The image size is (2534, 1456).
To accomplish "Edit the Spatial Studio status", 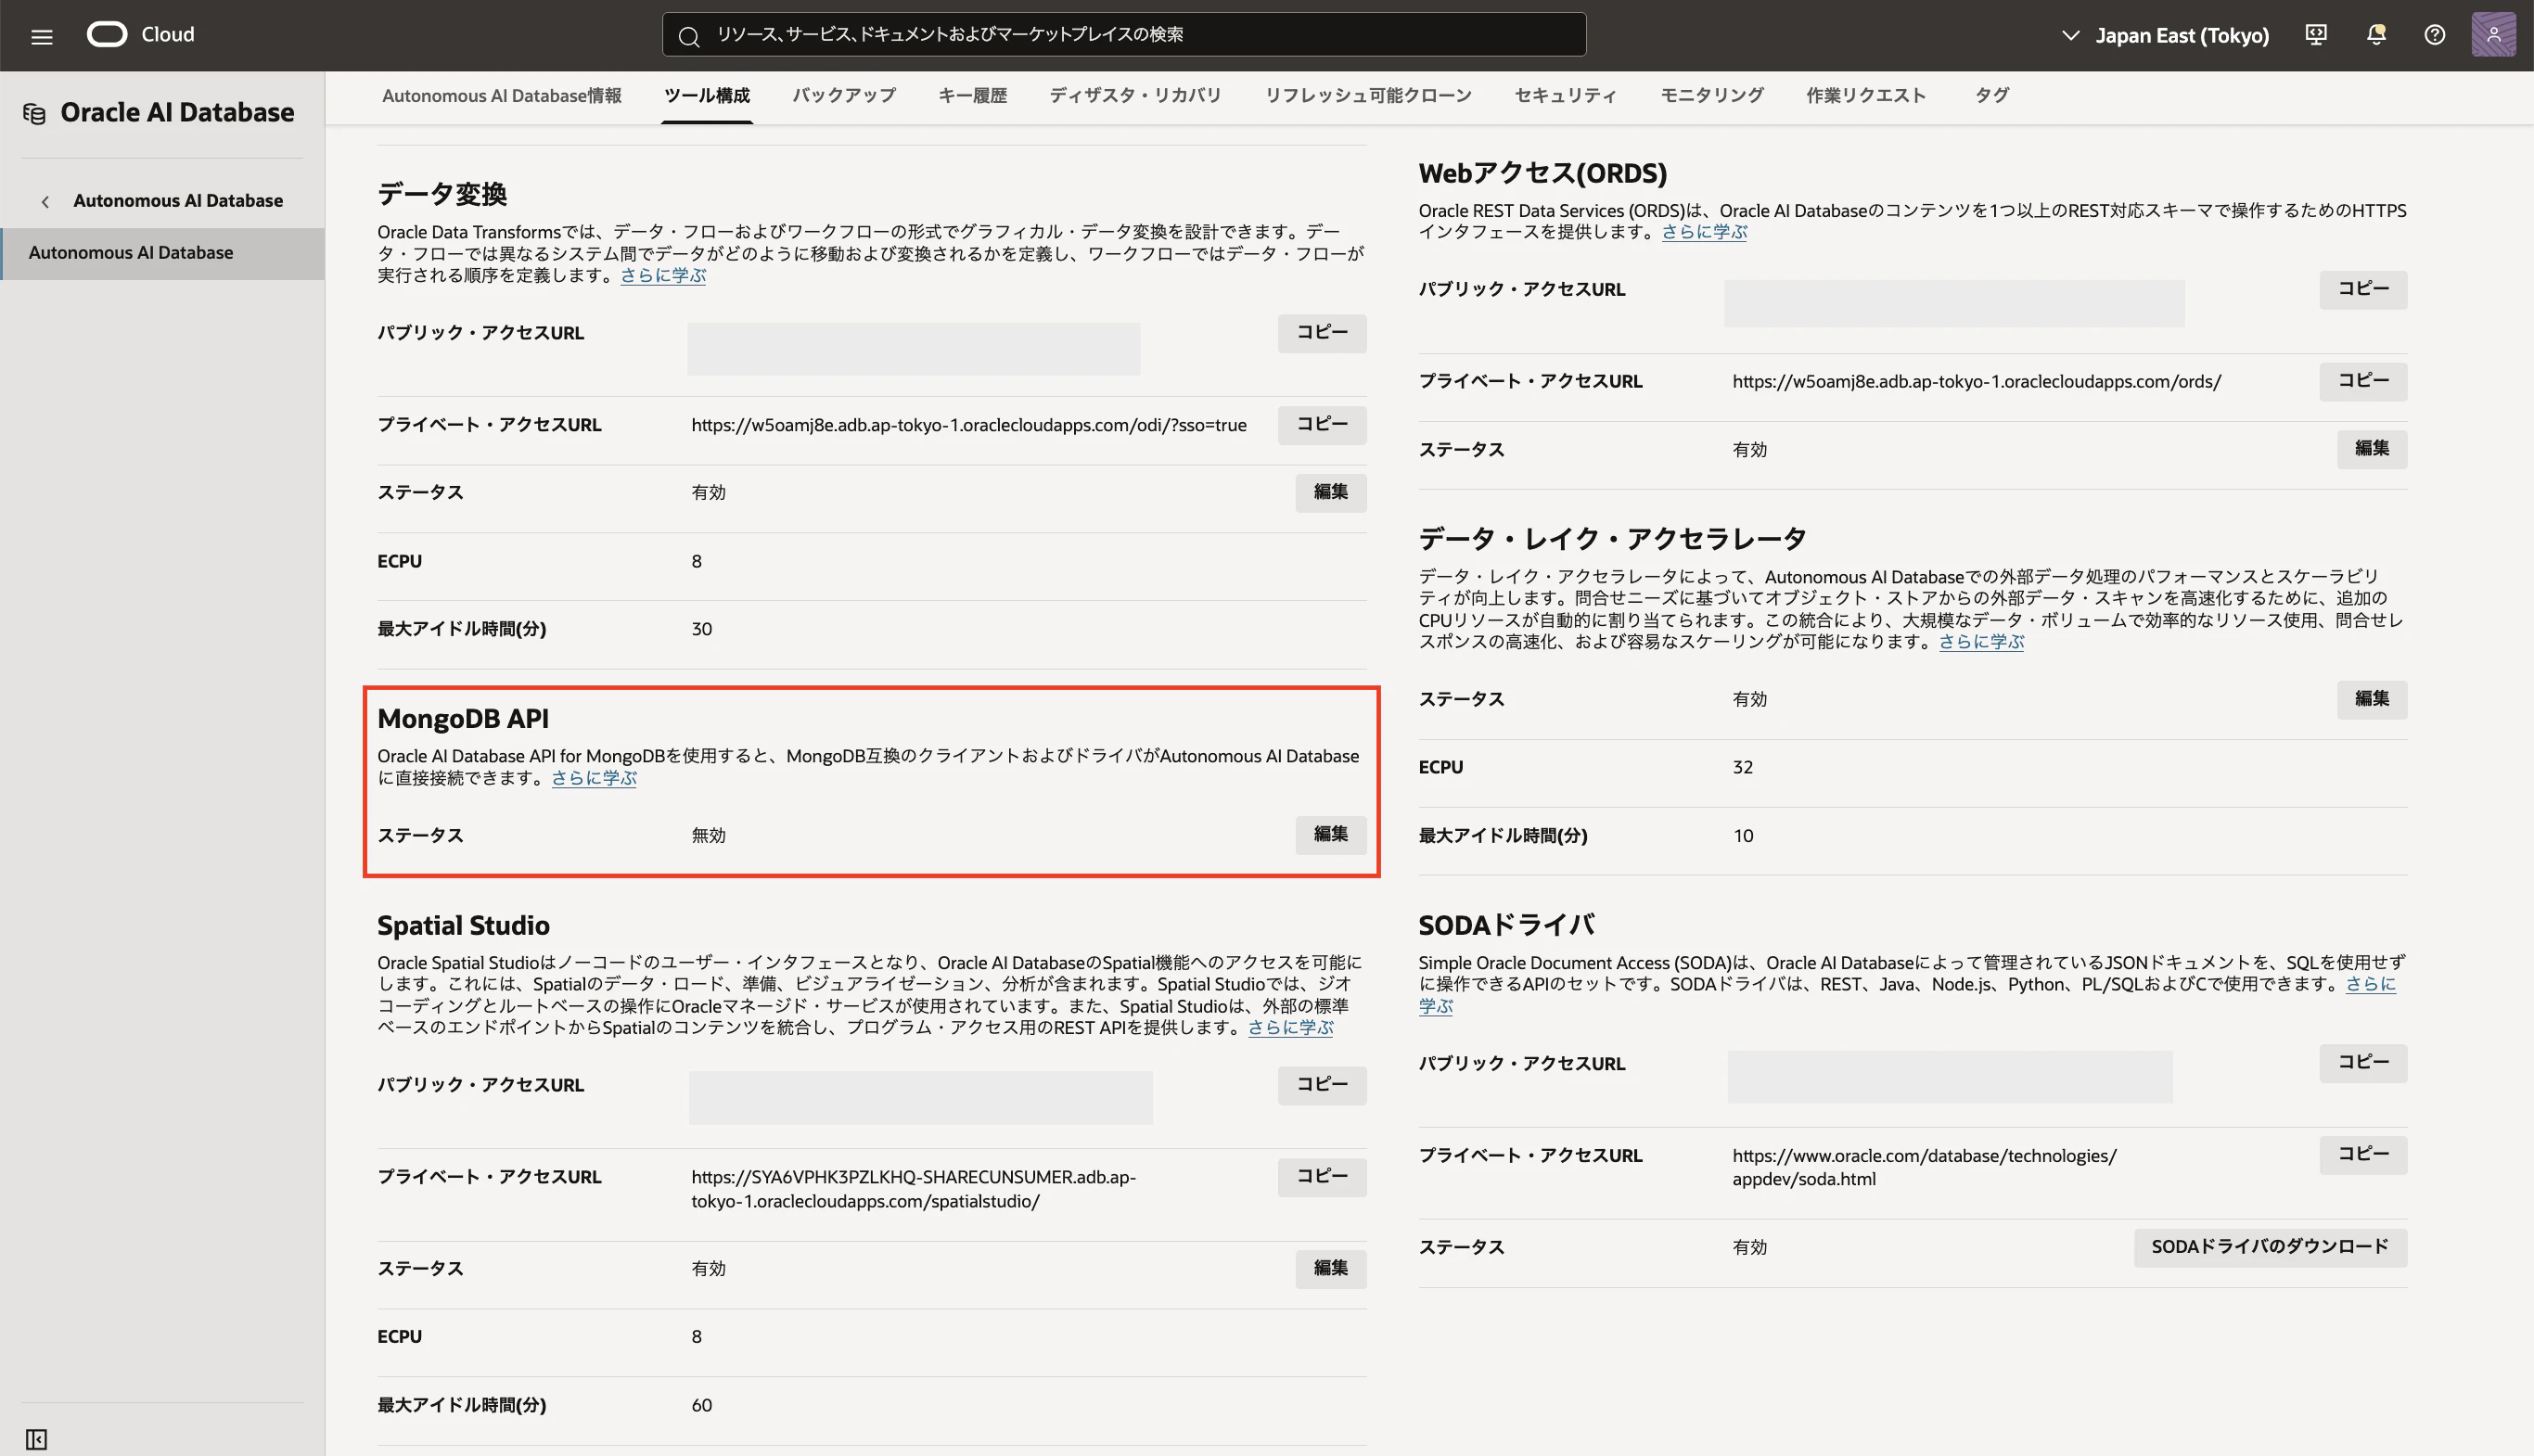I will [x=1330, y=1268].
